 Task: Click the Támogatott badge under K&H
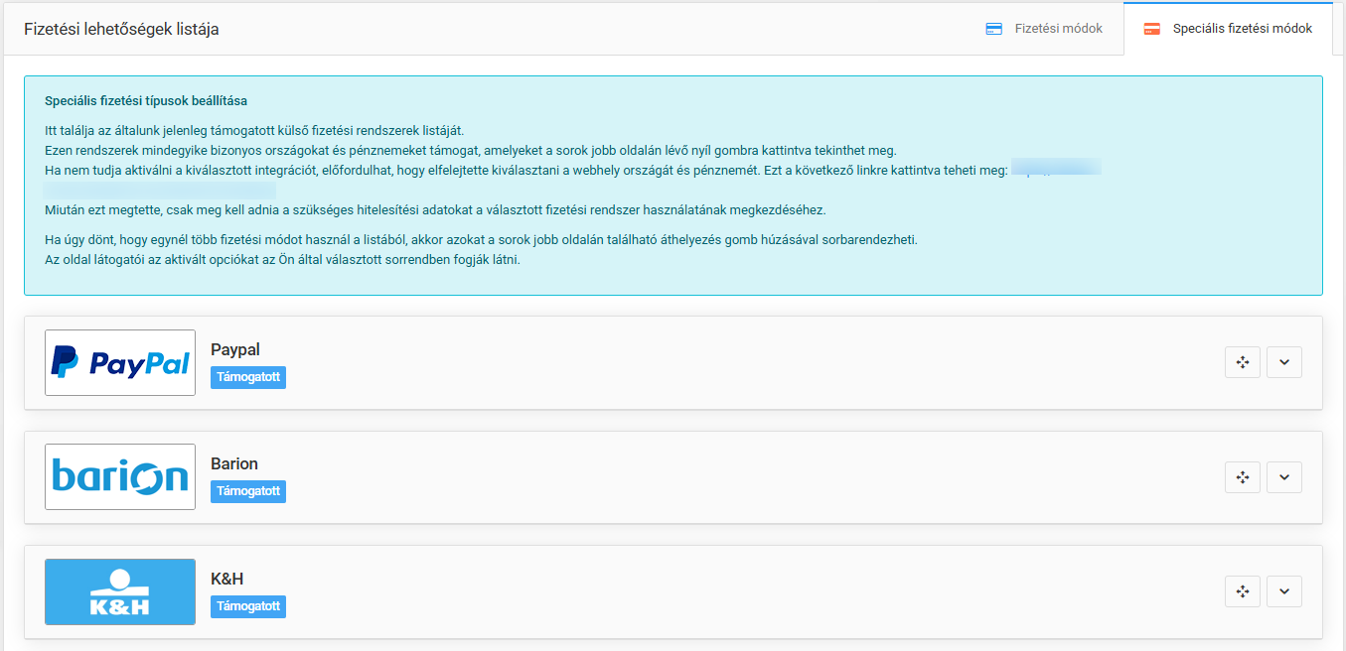[248, 606]
